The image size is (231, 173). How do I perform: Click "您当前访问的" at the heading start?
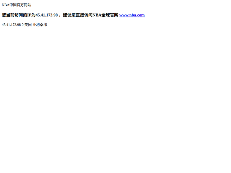point(14,15)
